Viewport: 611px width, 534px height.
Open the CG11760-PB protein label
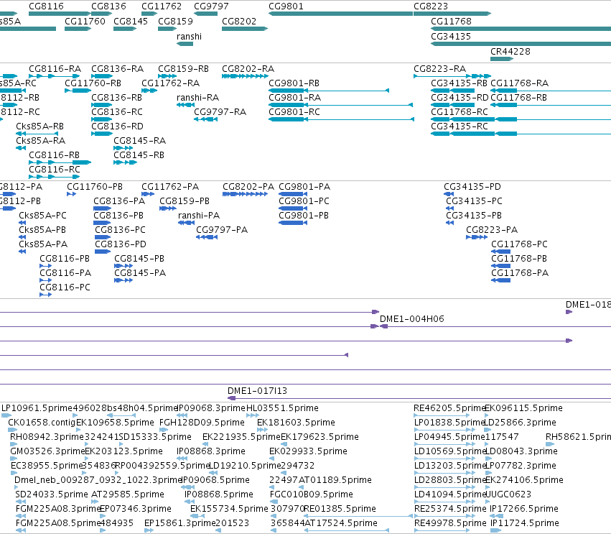point(95,187)
